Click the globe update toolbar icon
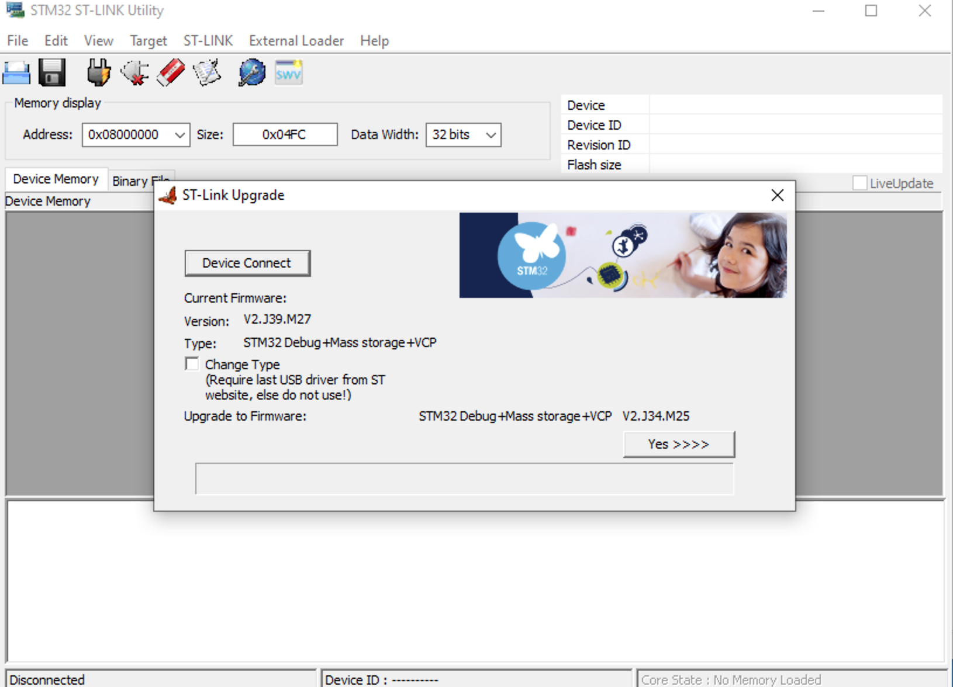 point(252,72)
